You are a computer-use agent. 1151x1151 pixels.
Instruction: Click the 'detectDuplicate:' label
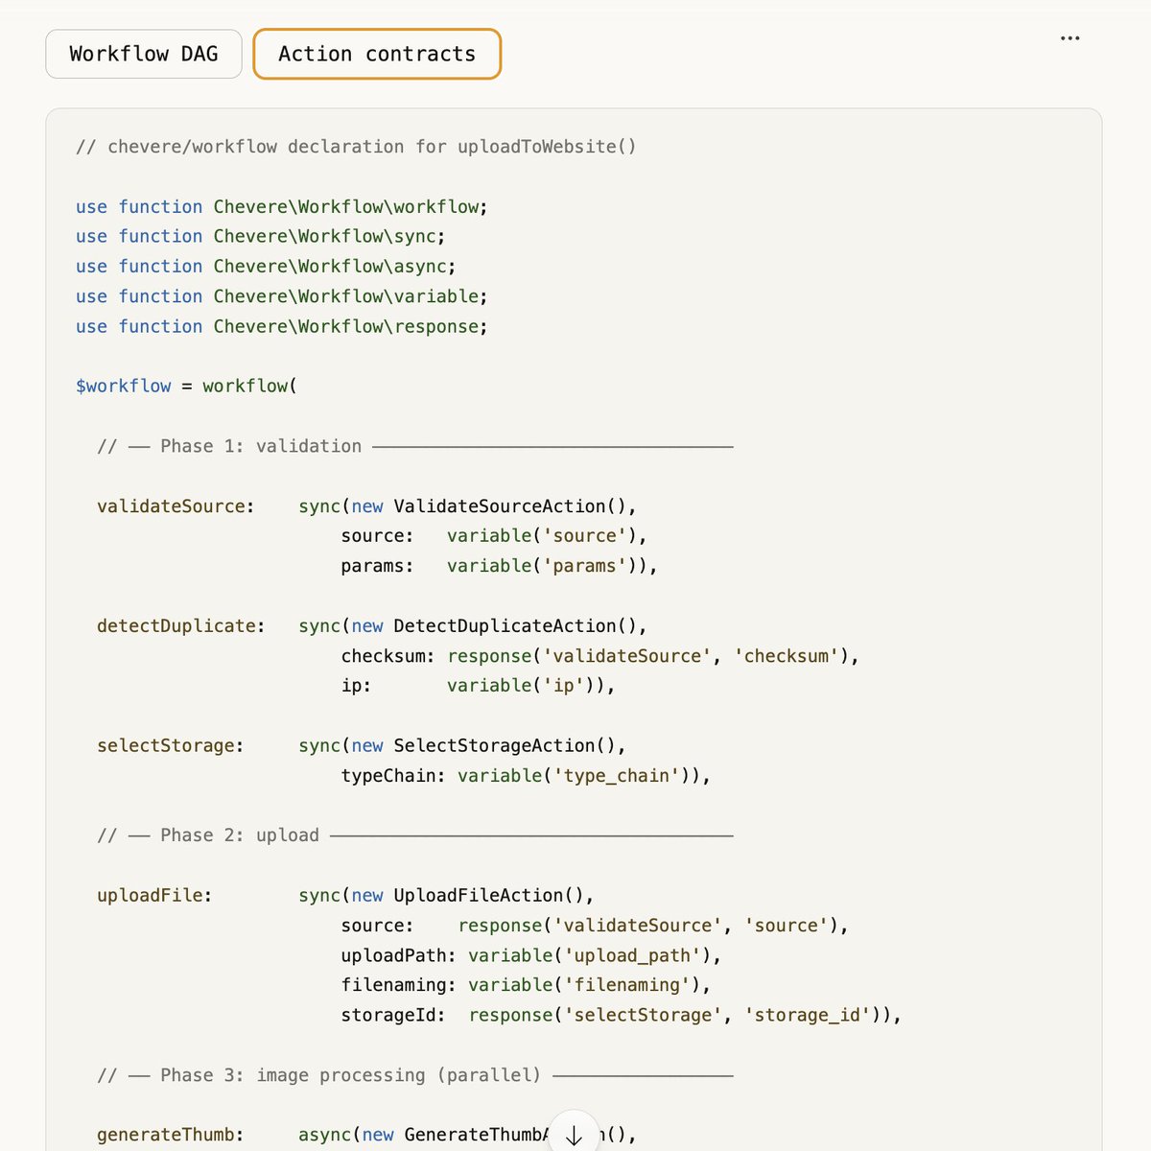click(x=181, y=626)
